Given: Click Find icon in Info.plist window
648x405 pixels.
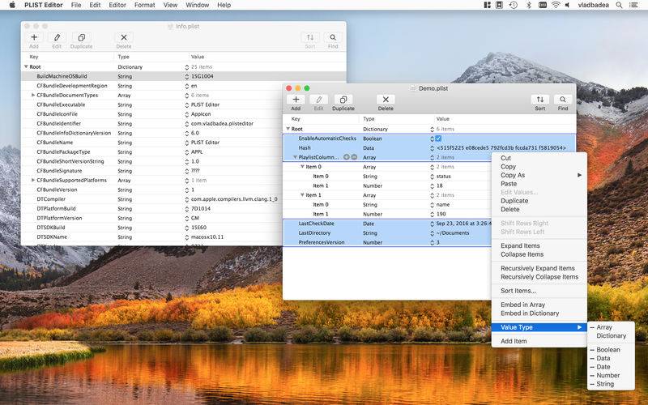Looking at the screenshot, I should [x=333, y=37].
